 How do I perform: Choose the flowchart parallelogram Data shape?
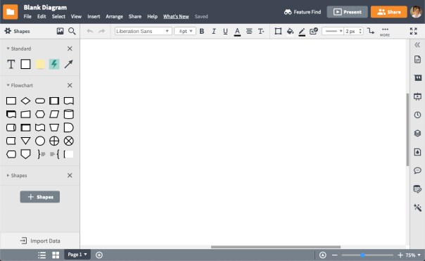[54, 114]
